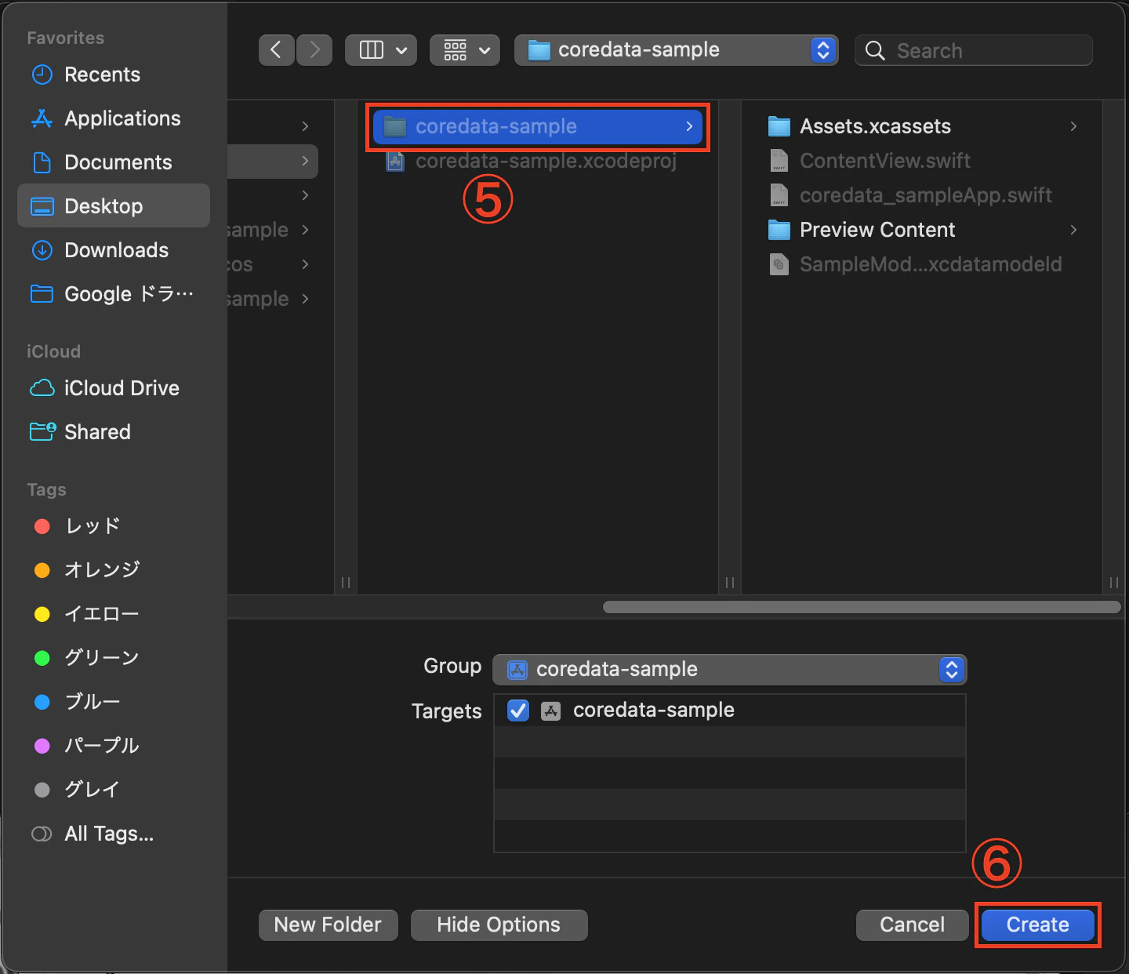Click the Search field
Image resolution: width=1129 pixels, height=974 pixels.
(x=974, y=50)
